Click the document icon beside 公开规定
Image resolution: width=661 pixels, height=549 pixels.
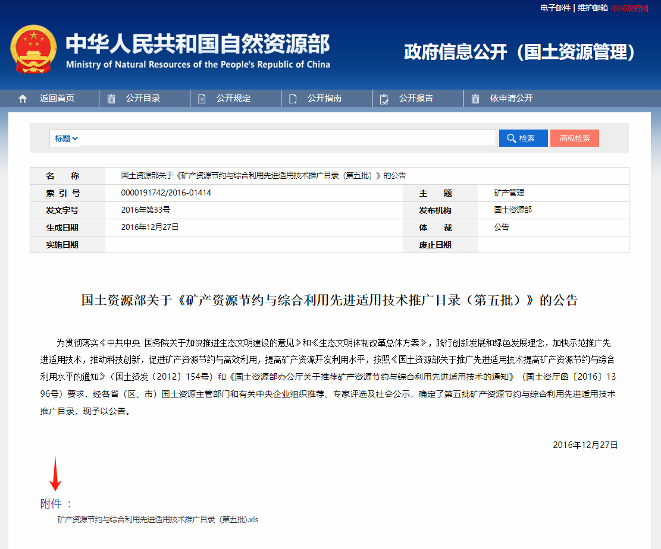pos(202,99)
